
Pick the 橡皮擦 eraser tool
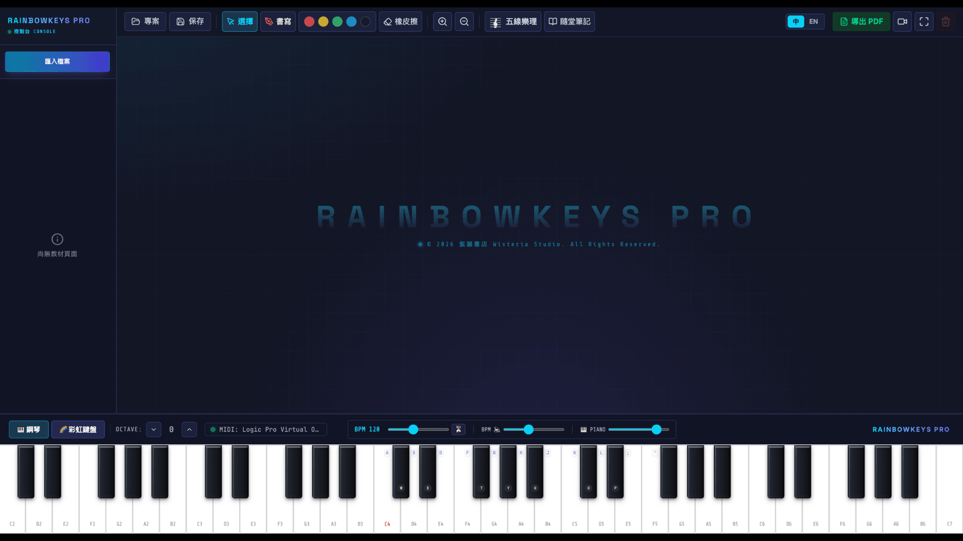tap(400, 22)
